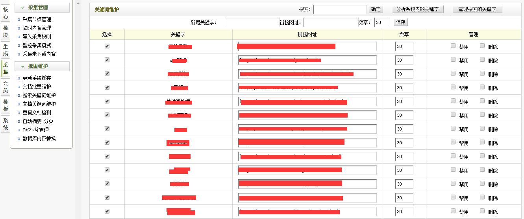The image size is (524, 219).
Task: Focus the 新增关键字 input field
Action: 252,22
